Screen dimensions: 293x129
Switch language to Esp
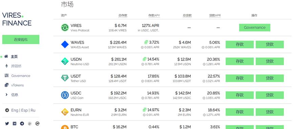(24, 110)
